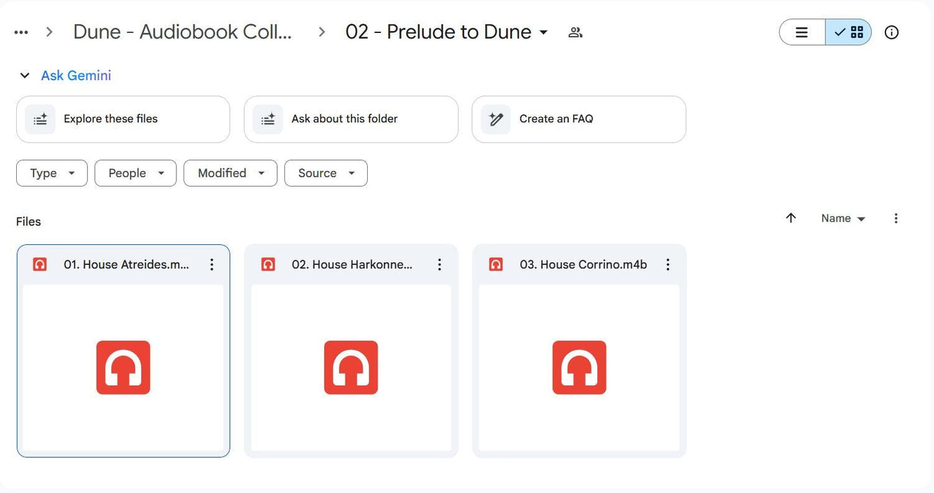
Task: Click the small audio icon of 03. House Corrino
Action: 496,264
